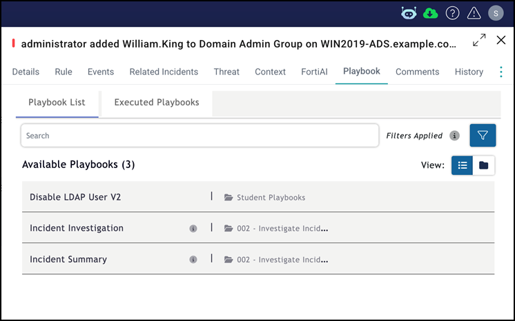Expand the incident panel to full size
This screenshot has width=515, height=321.
(479, 41)
